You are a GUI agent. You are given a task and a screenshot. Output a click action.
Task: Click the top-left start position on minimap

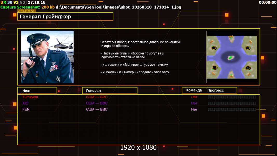(x=214, y=48)
